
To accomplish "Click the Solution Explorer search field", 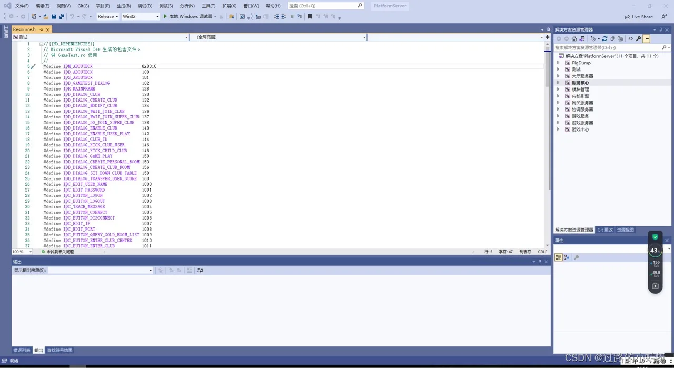I will (x=612, y=47).
